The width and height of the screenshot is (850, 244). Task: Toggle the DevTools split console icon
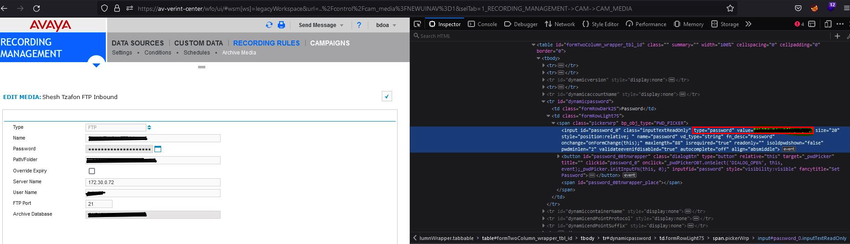click(x=812, y=24)
